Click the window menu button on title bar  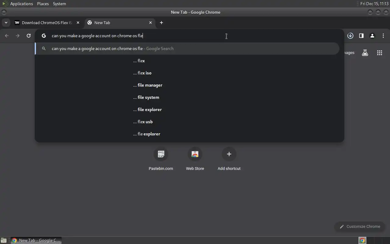tap(4, 12)
